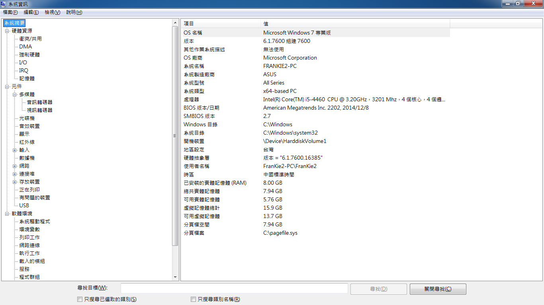Select the OS 名稱 row
Image resolution: width=544 pixels, height=305 pixels.
(316, 33)
